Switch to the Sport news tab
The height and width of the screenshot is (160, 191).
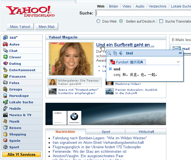106,132
